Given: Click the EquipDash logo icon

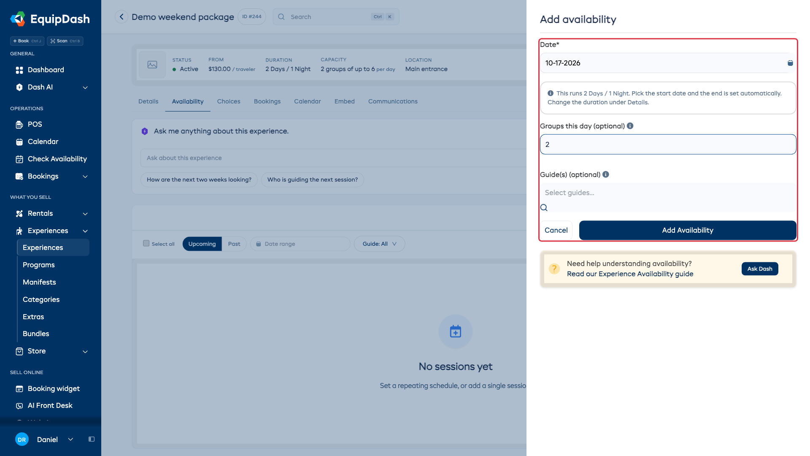Looking at the screenshot, I should (x=18, y=19).
